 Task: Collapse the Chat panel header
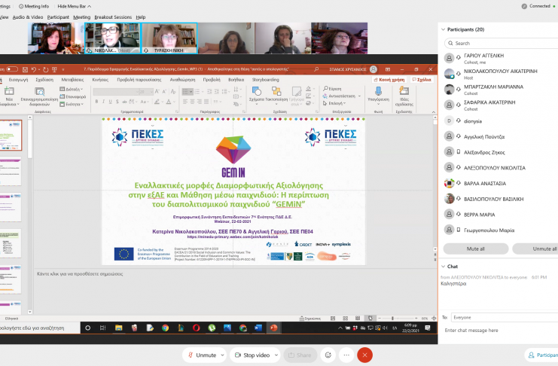[442, 266]
